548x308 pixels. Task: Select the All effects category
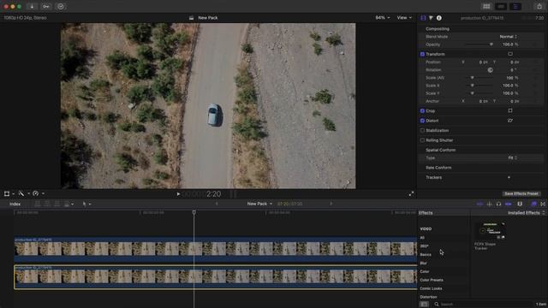(422, 238)
